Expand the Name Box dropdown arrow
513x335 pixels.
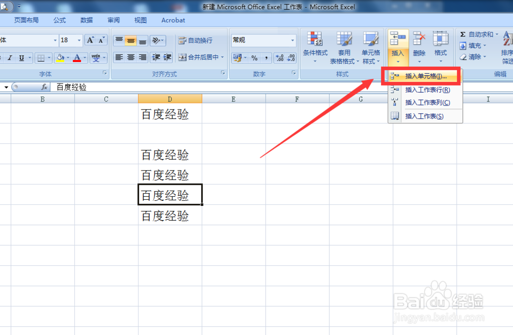pyautogui.click(x=6, y=87)
